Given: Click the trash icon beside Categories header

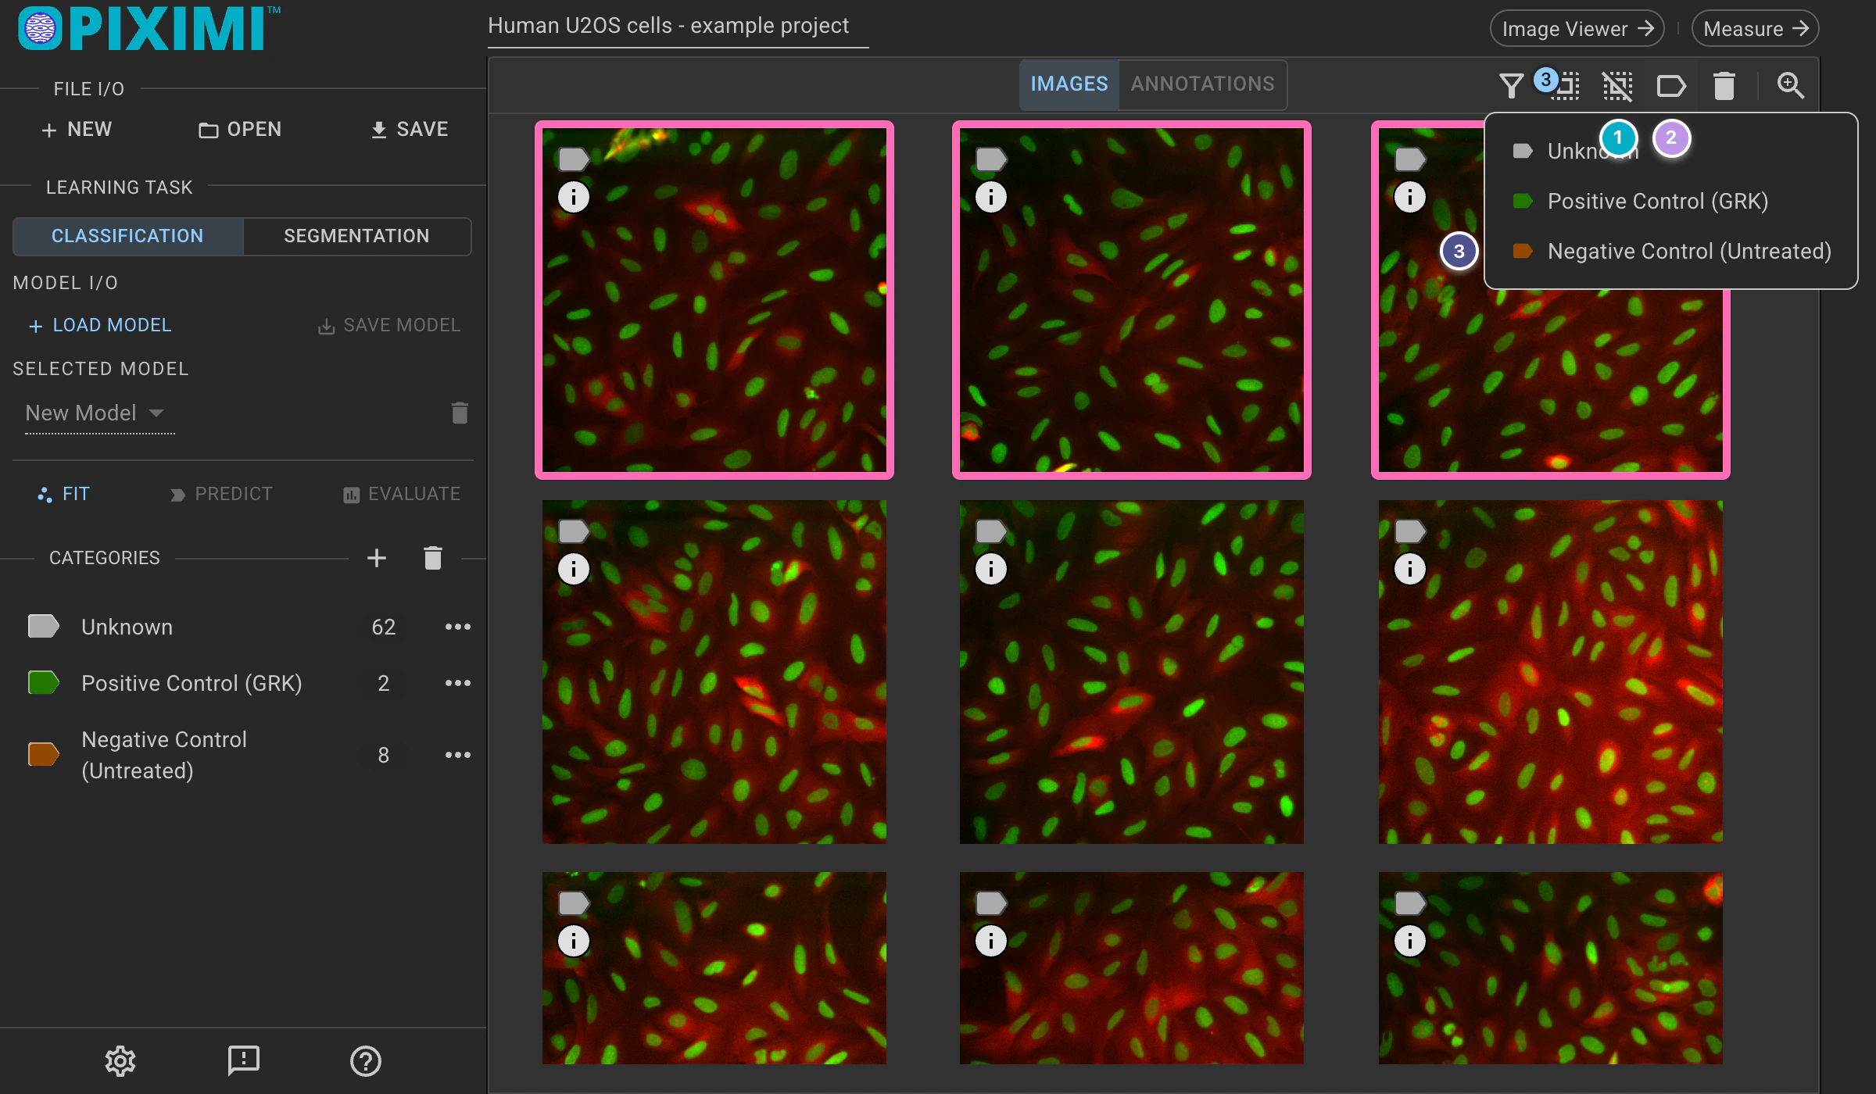Looking at the screenshot, I should coord(433,558).
